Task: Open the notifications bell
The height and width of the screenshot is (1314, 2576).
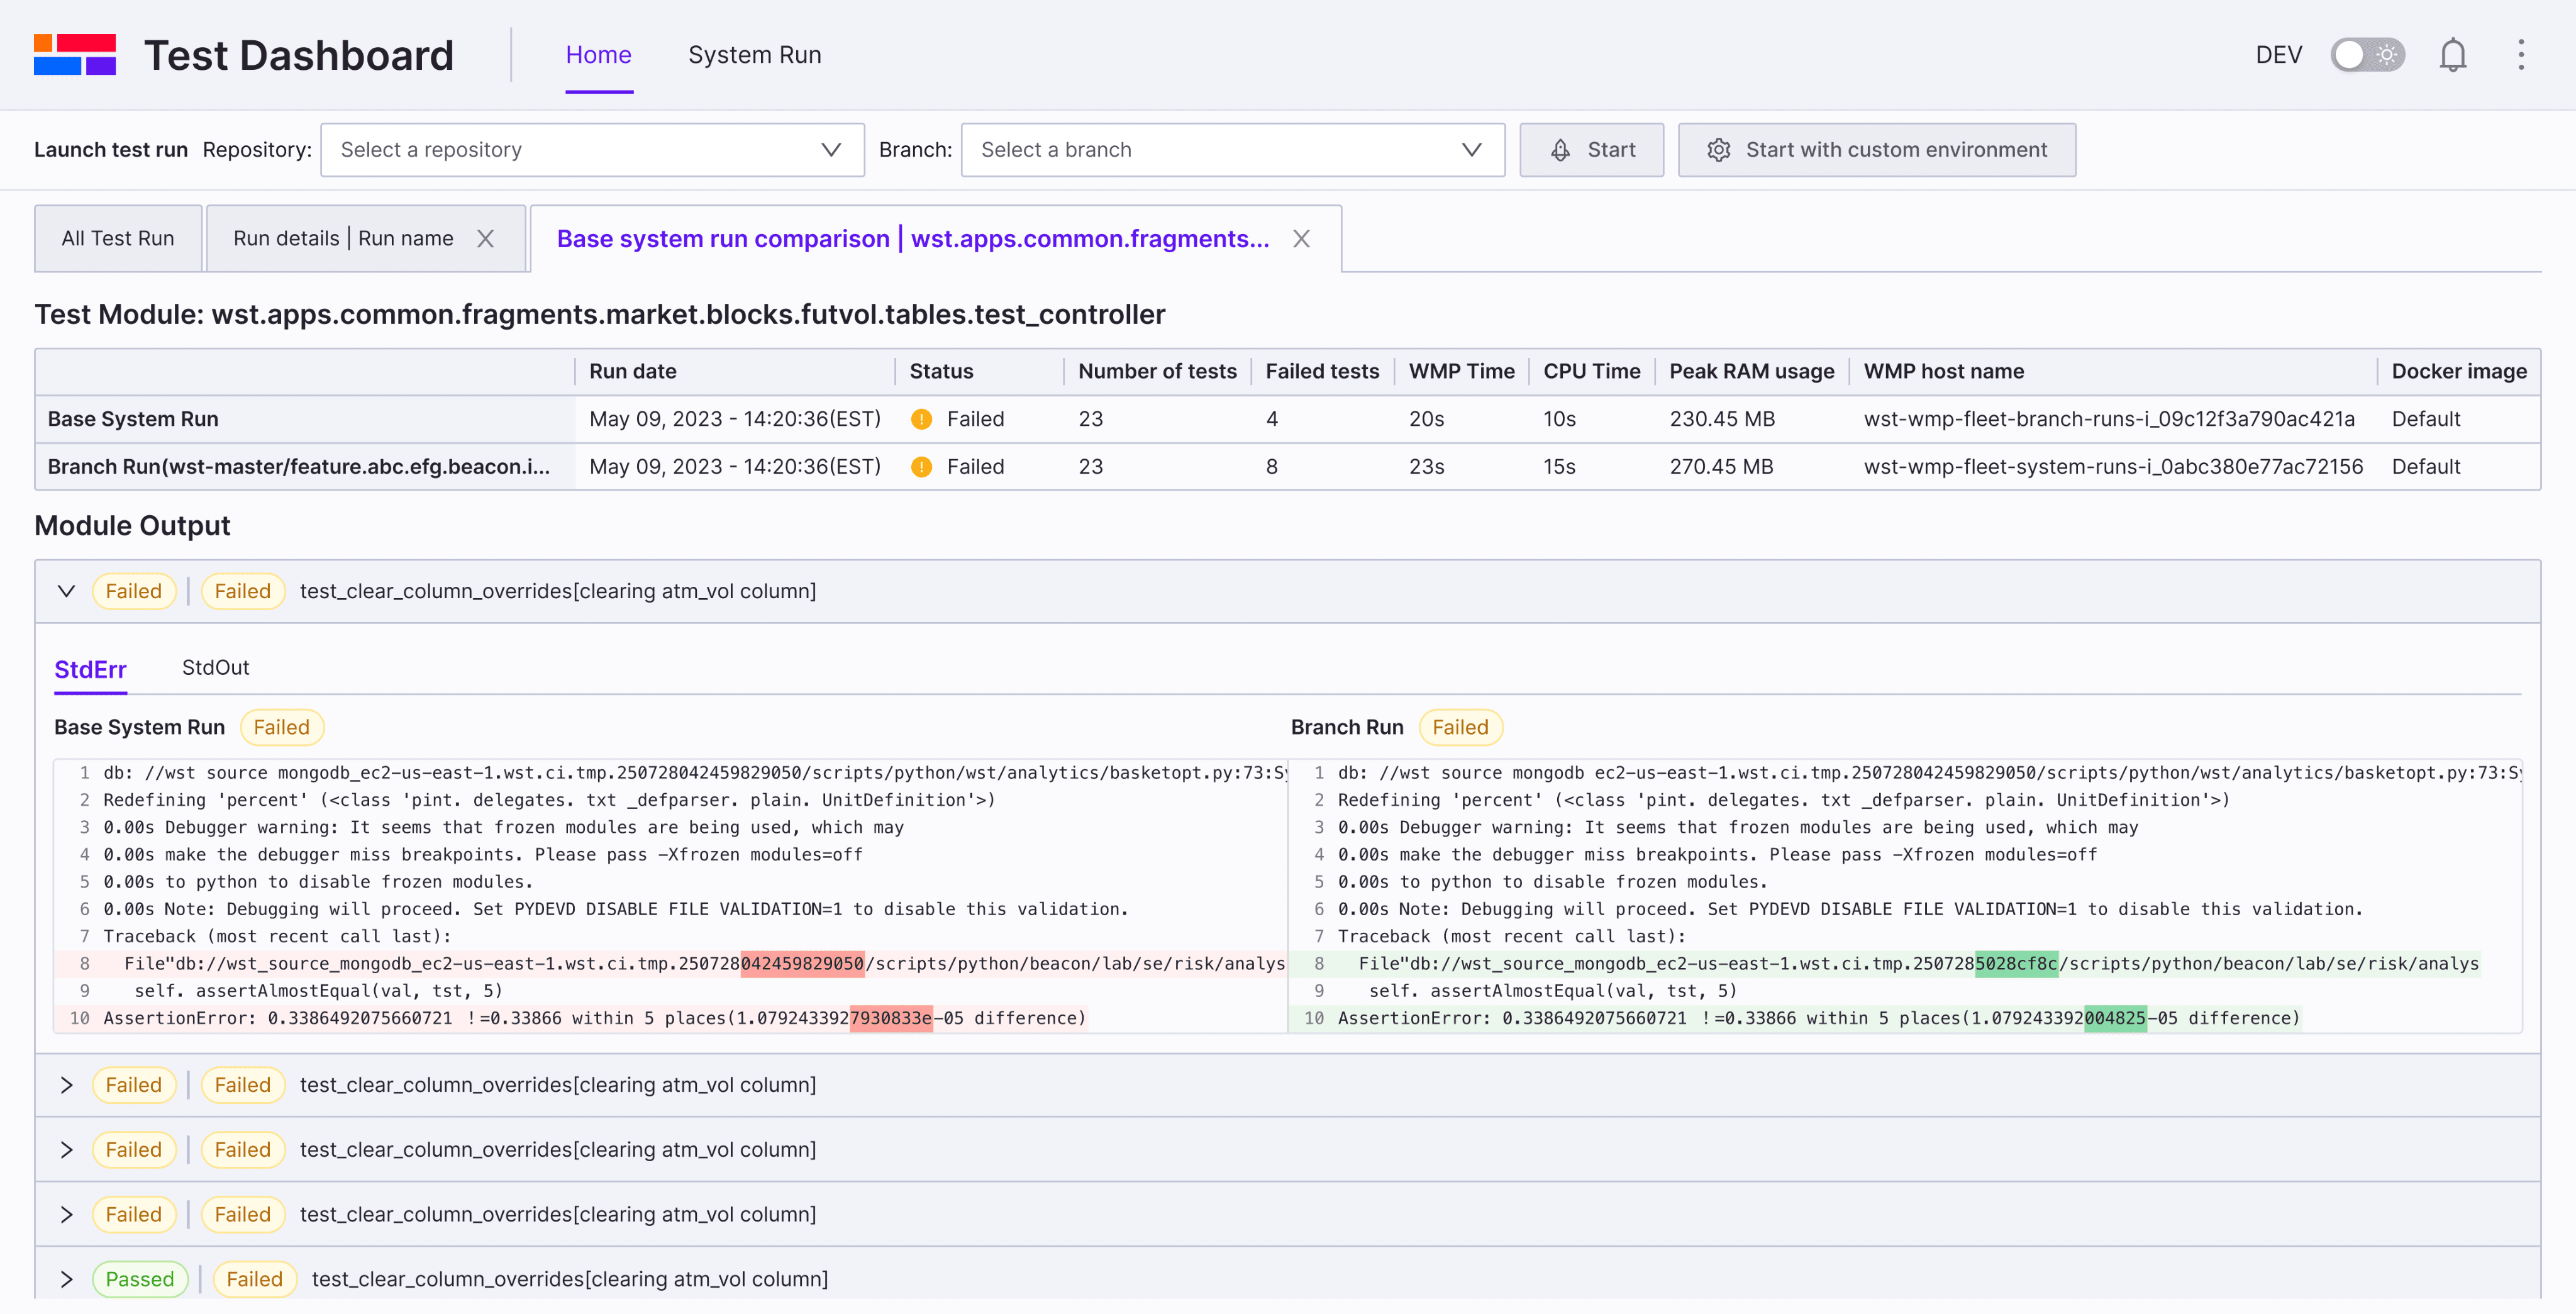Action: pos(2452,55)
